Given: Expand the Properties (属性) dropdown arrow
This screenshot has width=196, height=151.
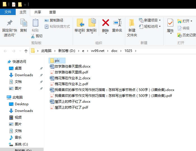Looking at the screenshot, I should pos(171,33).
